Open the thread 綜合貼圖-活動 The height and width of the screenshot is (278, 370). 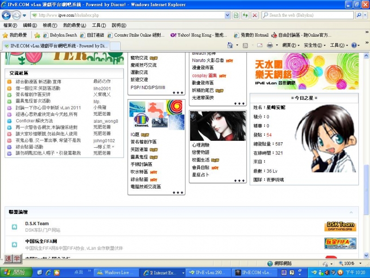tap(29, 147)
